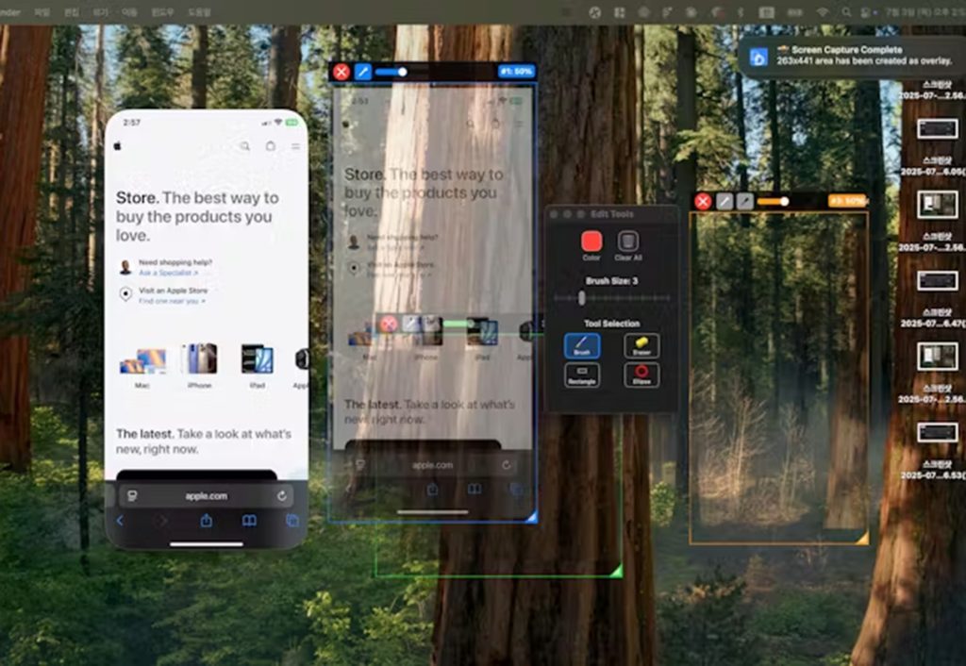Click the Clear All trash button

pyautogui.click(x=627, y=241)
